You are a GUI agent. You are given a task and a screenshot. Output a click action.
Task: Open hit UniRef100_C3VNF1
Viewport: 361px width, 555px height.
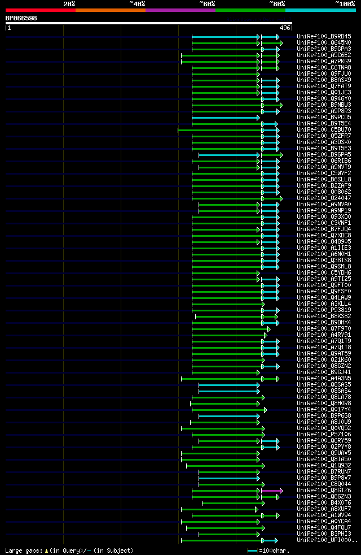[324, 223]
